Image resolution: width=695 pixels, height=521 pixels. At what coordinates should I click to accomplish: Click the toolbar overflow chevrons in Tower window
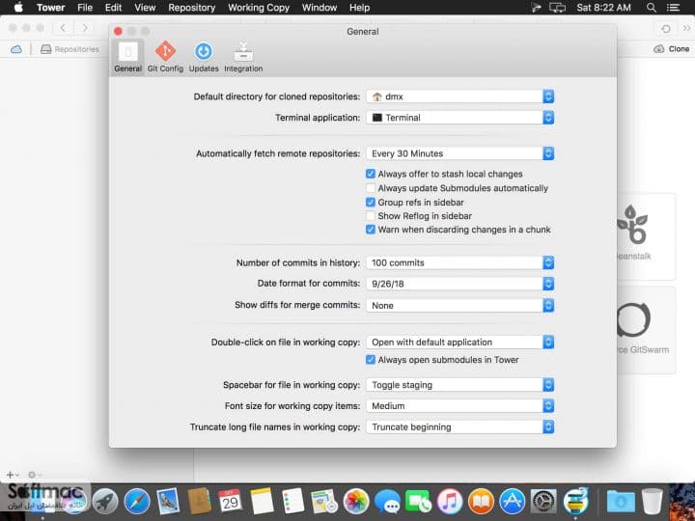[x=686, y=28]
